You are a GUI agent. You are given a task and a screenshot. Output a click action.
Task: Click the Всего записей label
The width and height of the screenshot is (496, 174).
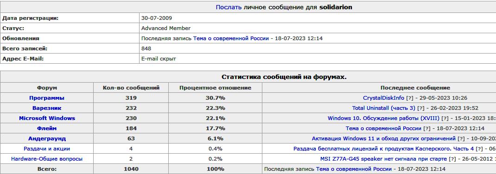(x=25, y=48)
